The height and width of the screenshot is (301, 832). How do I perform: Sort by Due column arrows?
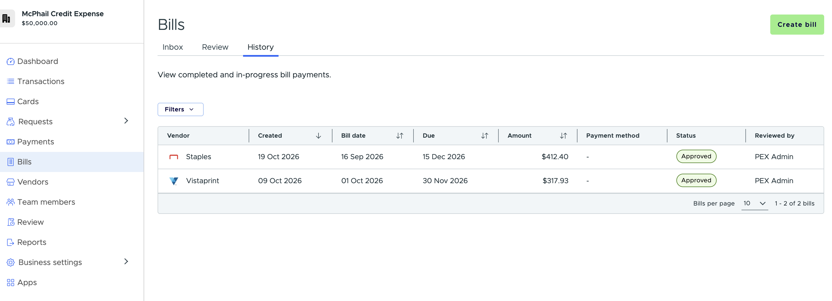[x=484, y=136]
